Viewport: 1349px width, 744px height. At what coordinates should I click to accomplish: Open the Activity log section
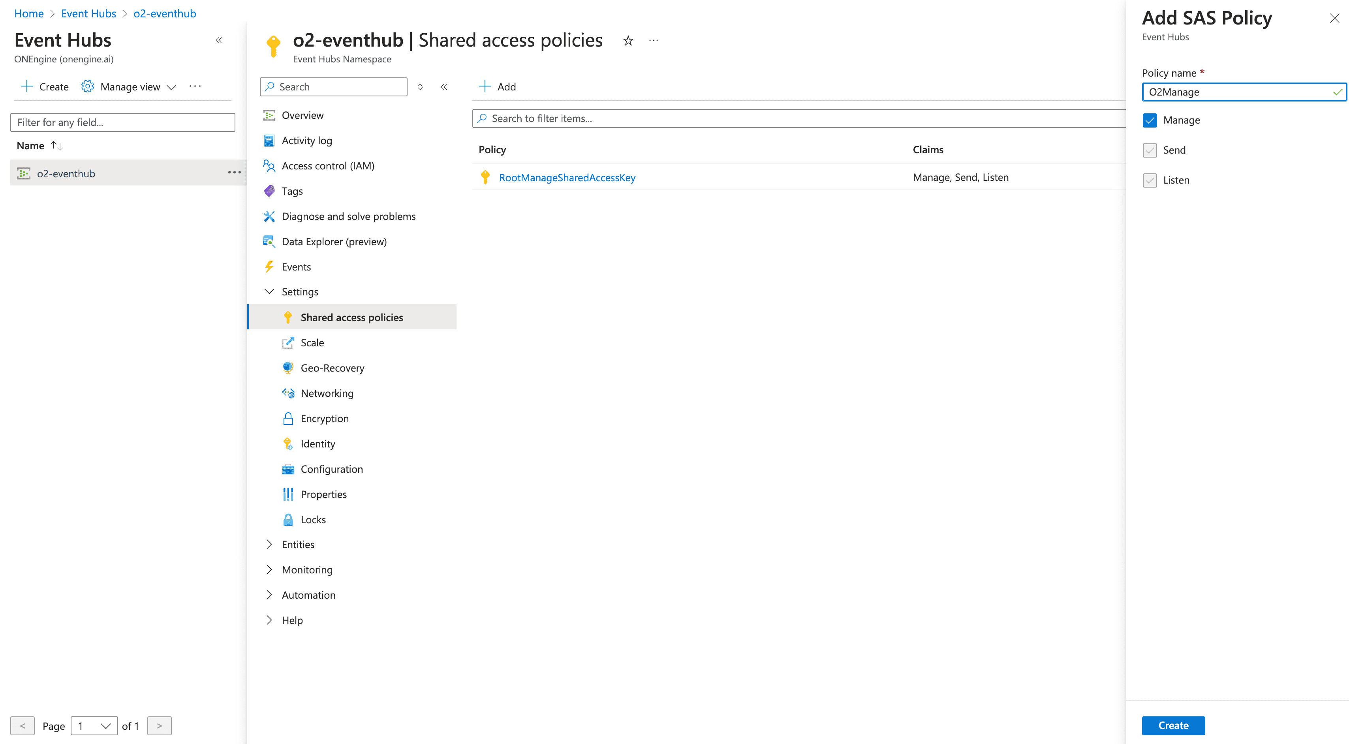point(306,140)
